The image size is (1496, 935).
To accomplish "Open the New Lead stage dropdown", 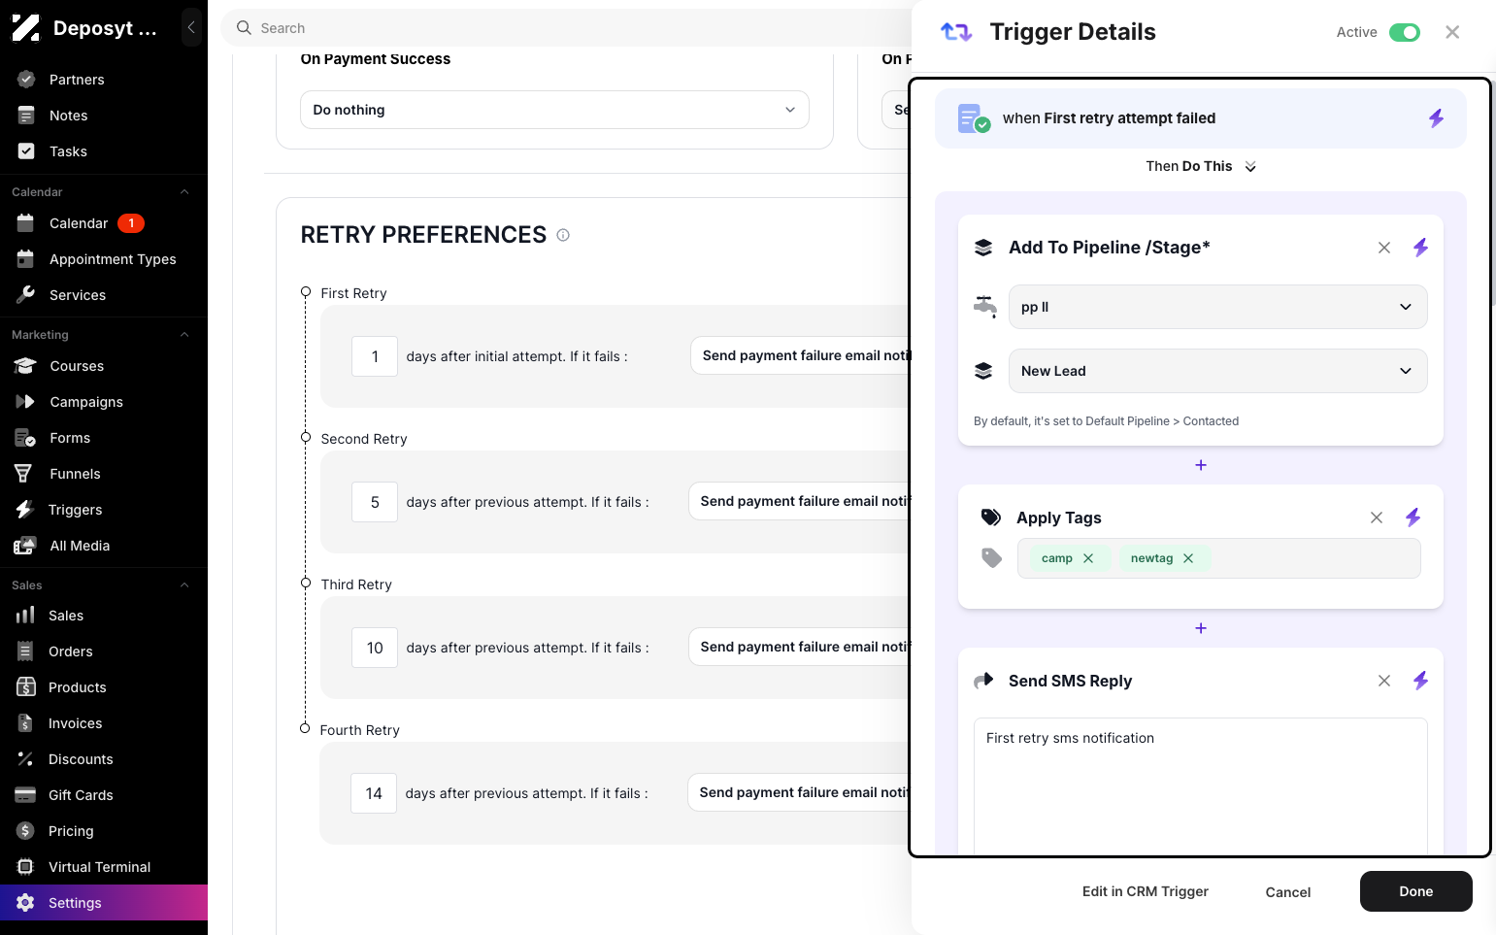I will point(1217,371).
